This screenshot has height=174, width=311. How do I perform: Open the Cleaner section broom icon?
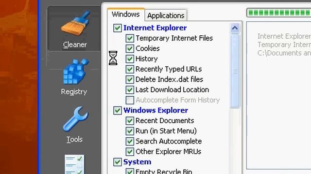[75, 23]
